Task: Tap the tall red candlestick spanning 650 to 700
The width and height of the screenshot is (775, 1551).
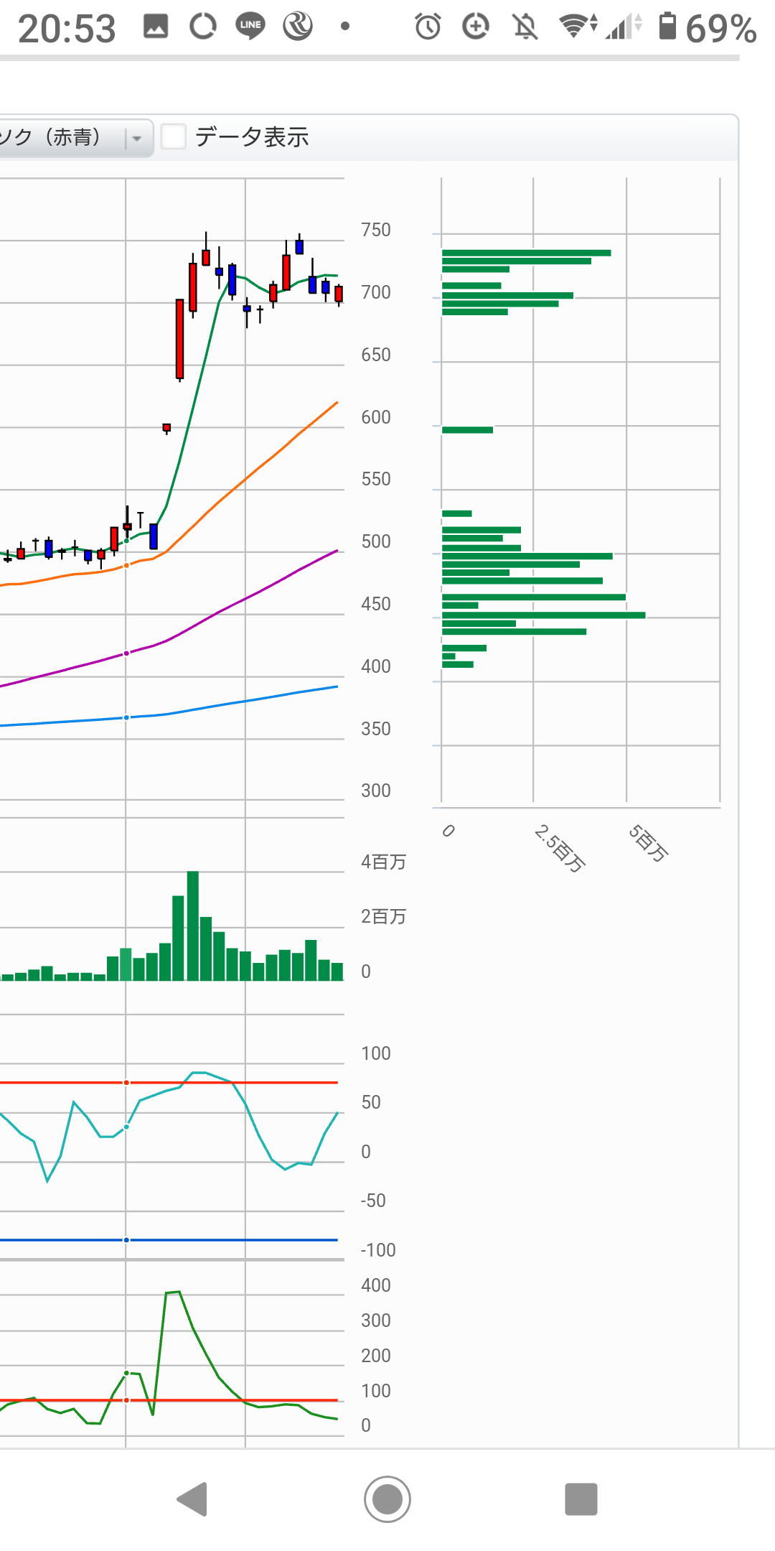Action: [179, 339]
